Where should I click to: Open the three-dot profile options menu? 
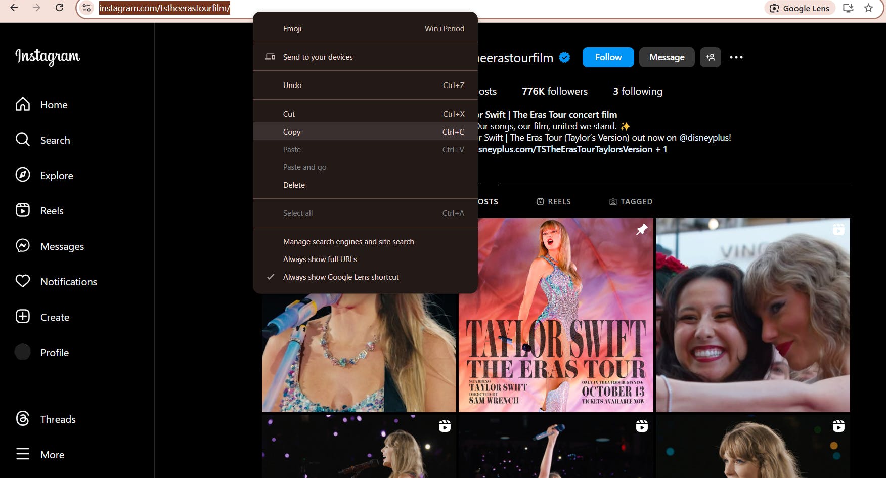736,57
